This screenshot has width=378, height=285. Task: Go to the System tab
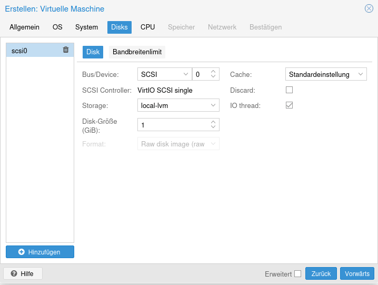pos(86,27)
